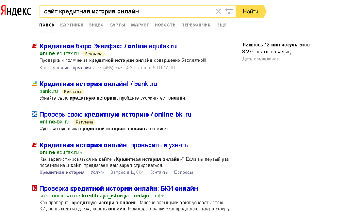Click the banki.ru favicon next to the ad

tap(34, 84)
